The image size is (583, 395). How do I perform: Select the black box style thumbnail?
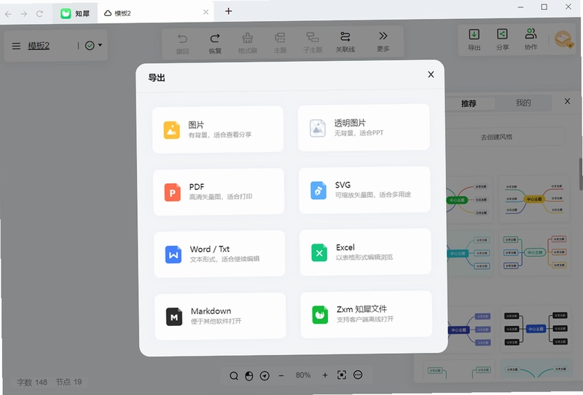(536, 329)
